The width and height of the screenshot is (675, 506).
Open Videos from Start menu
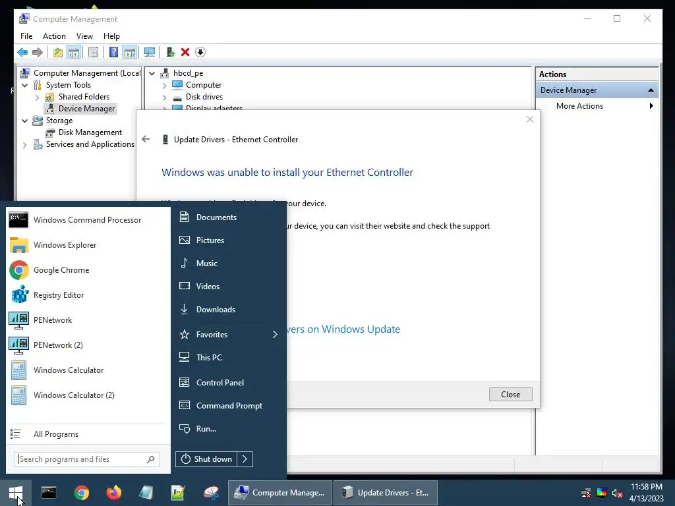(229, 287)
